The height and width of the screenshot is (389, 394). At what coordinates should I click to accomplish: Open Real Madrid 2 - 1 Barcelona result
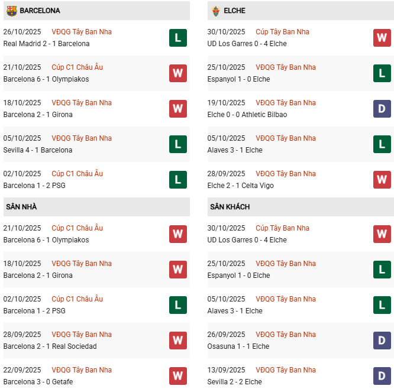46,44
